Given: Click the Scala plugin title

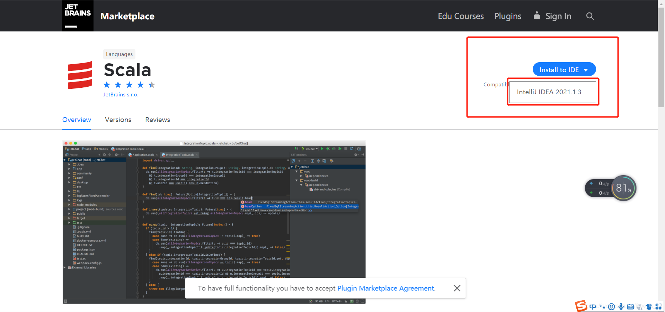Looking at the screenshot, I should [x=127, y=70].
